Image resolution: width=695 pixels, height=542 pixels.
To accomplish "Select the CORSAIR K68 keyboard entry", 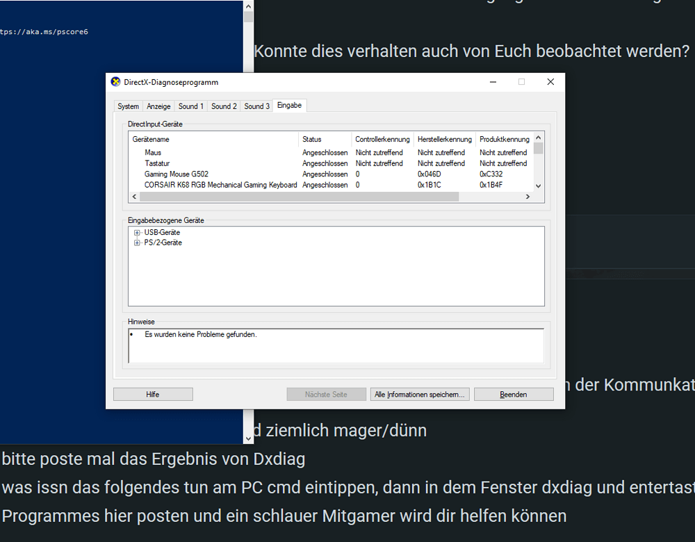I will 220,186.
